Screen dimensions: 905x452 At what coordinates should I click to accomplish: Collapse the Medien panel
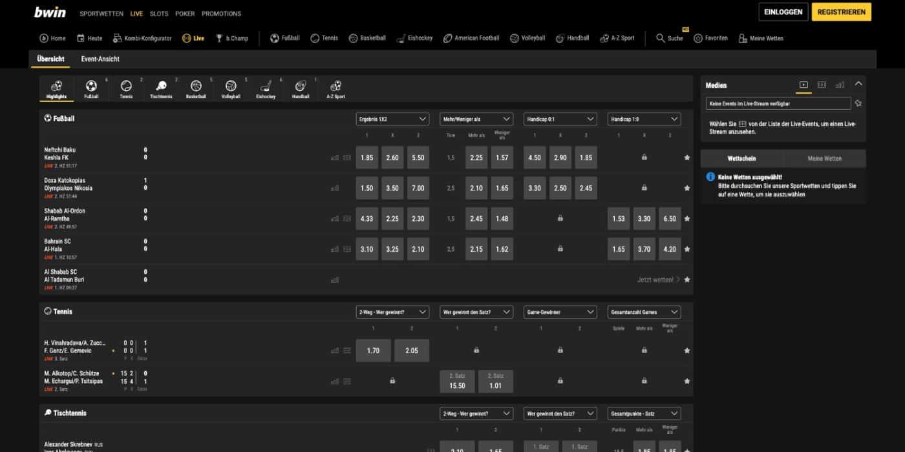click(858, 84)
